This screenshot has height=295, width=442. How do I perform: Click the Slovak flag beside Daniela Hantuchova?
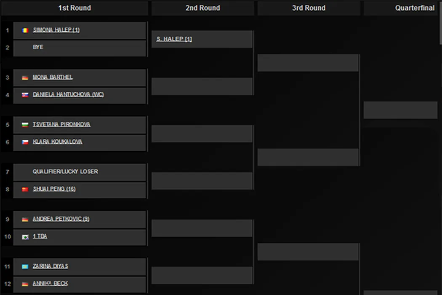click(25, 95)
